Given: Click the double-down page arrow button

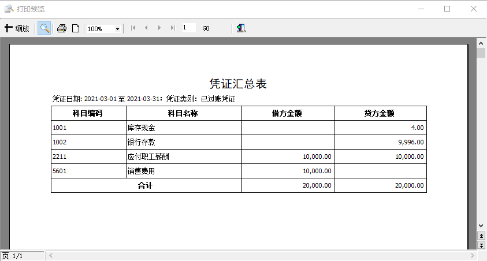Looking at the screenshot, I should (x=481, y=245).
